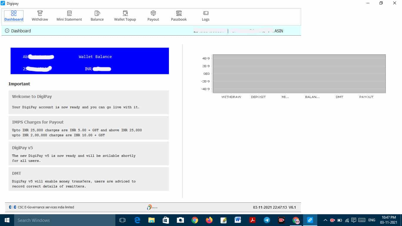The image size is (402, 226).
Task: Click CSC E-Governance services india limited text
Action: point(46,207)
